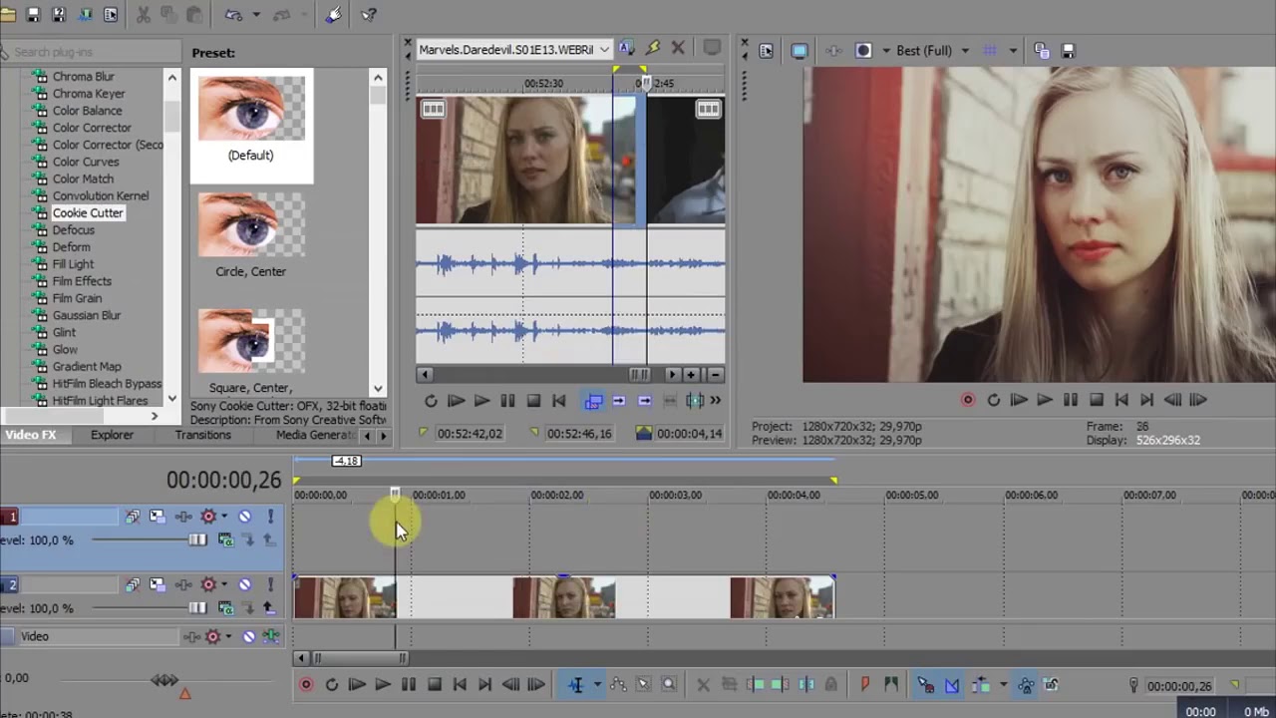
Task: Select Chroma Keyer in the effects list
Action: 89,94
